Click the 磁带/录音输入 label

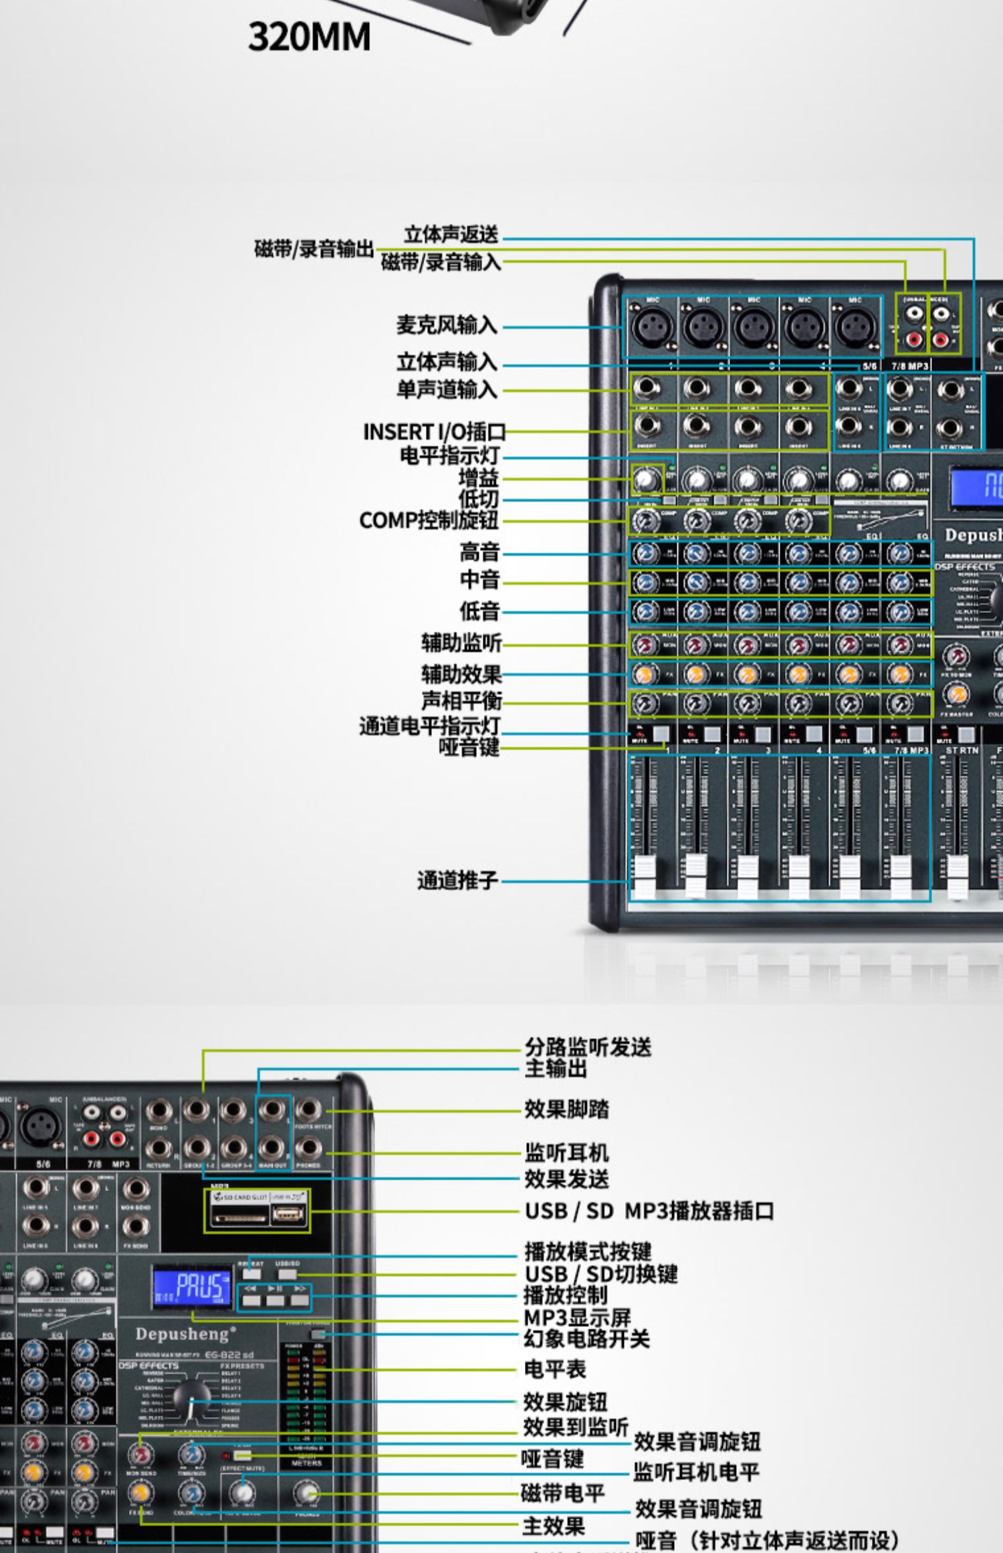point(441,262)
